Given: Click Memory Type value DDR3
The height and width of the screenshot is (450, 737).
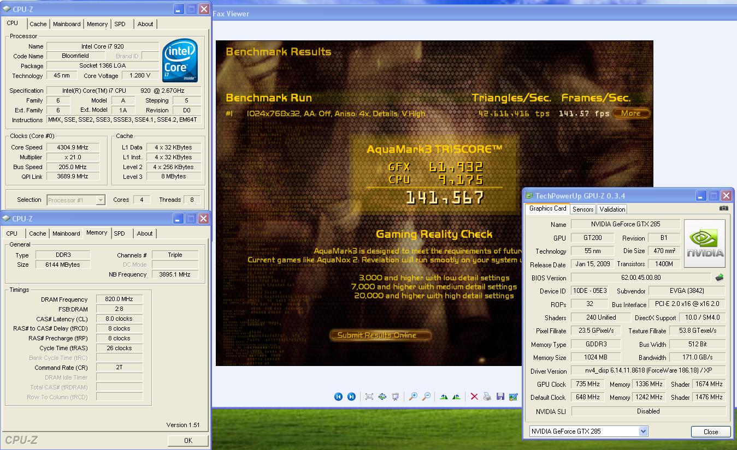Looking at the screenshot, I should tap(63, 255).
